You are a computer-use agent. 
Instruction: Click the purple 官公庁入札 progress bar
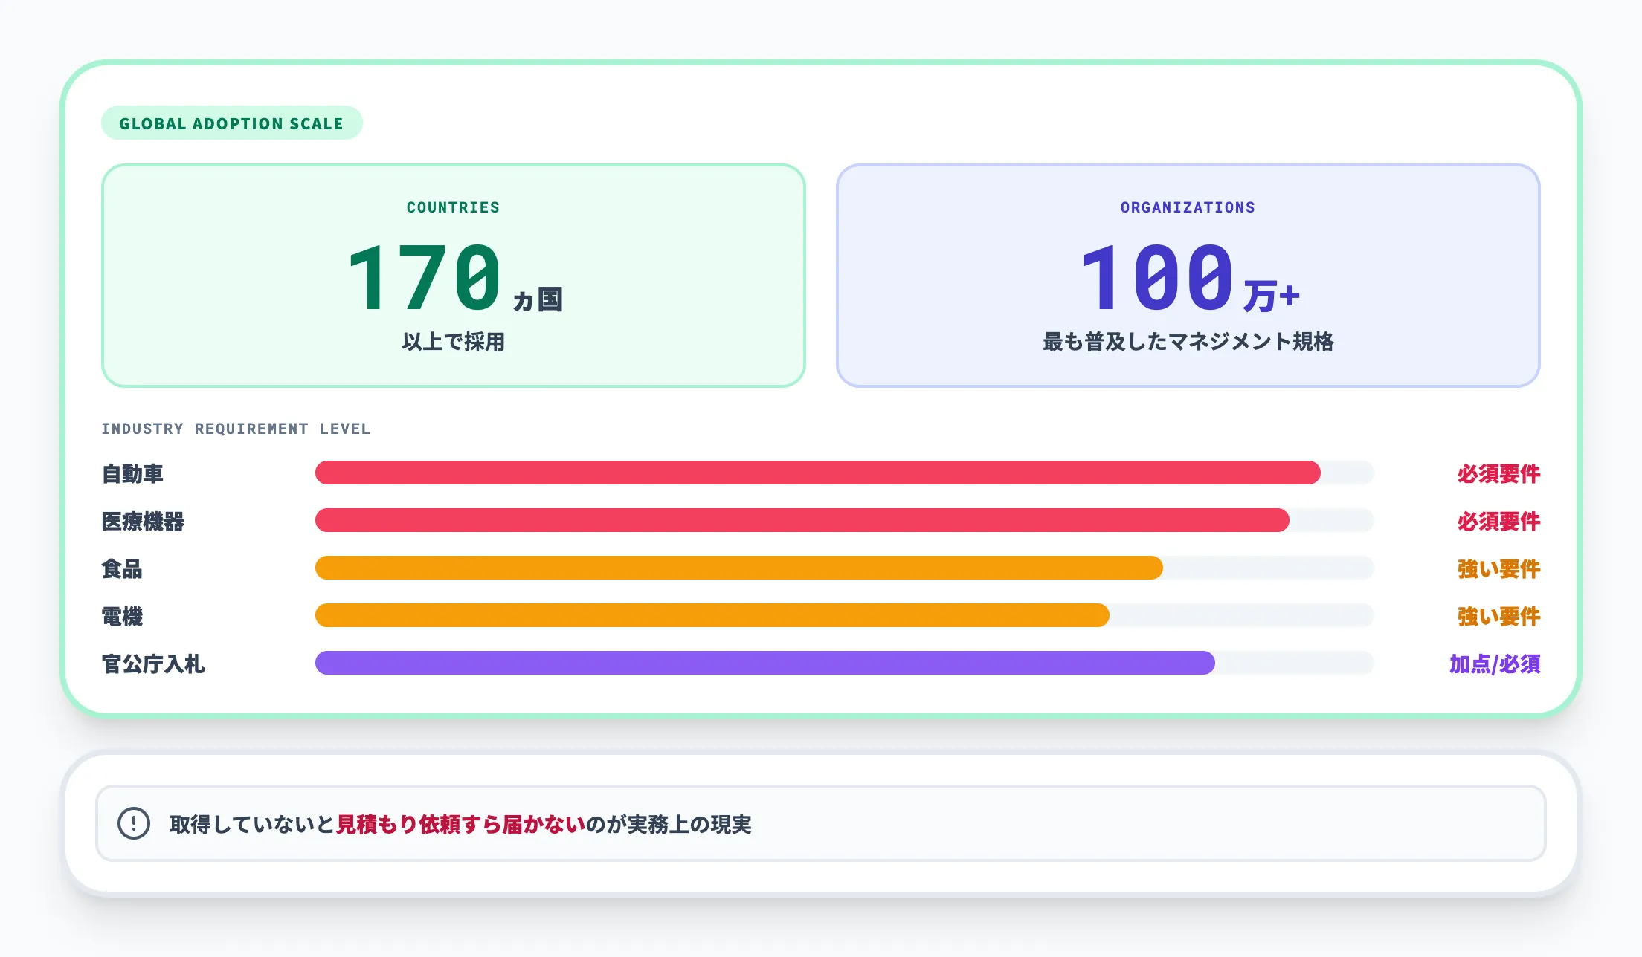tap(764, 663)
